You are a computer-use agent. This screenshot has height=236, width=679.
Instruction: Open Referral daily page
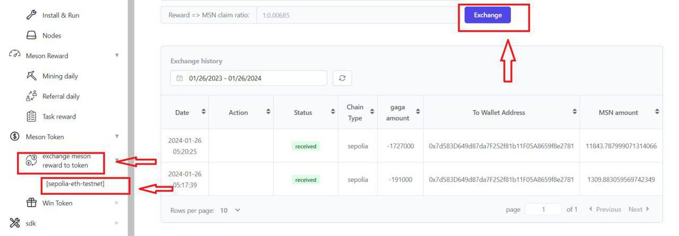tap(61, 97)
